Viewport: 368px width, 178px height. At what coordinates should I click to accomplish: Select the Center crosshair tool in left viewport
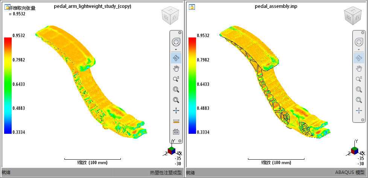[x=176, y=111]
